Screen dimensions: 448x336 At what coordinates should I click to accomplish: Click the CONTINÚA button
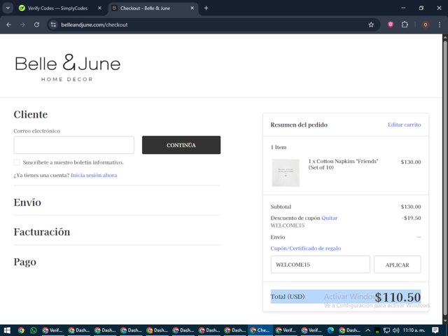181,145
